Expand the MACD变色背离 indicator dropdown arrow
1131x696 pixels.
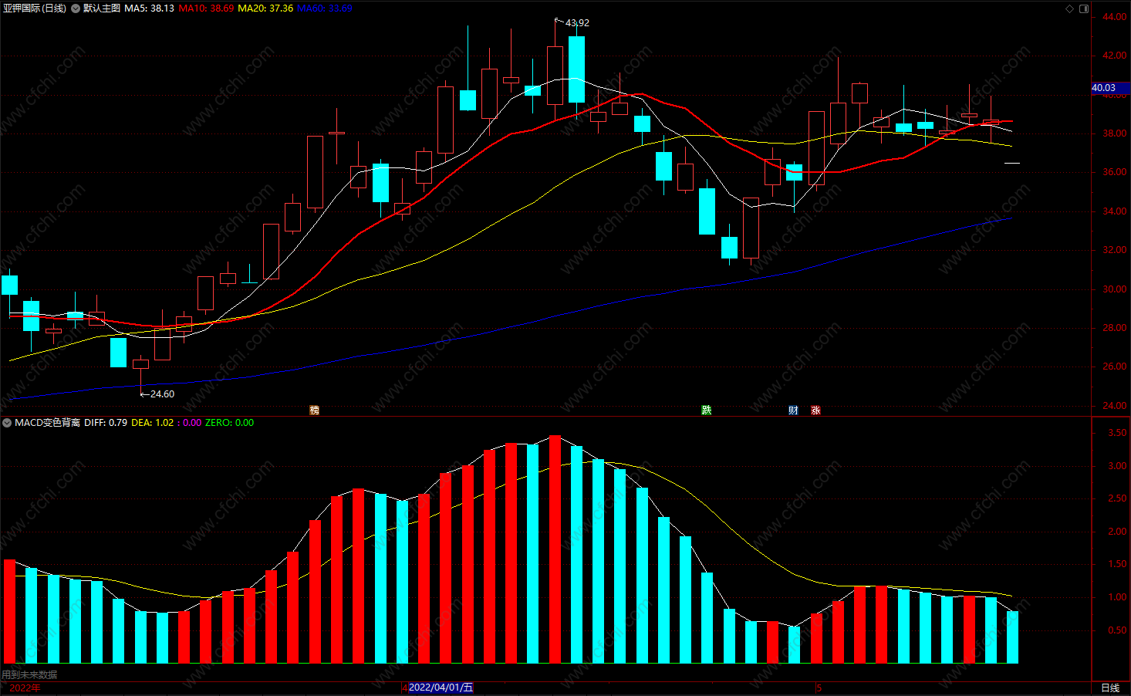[7, 423]
